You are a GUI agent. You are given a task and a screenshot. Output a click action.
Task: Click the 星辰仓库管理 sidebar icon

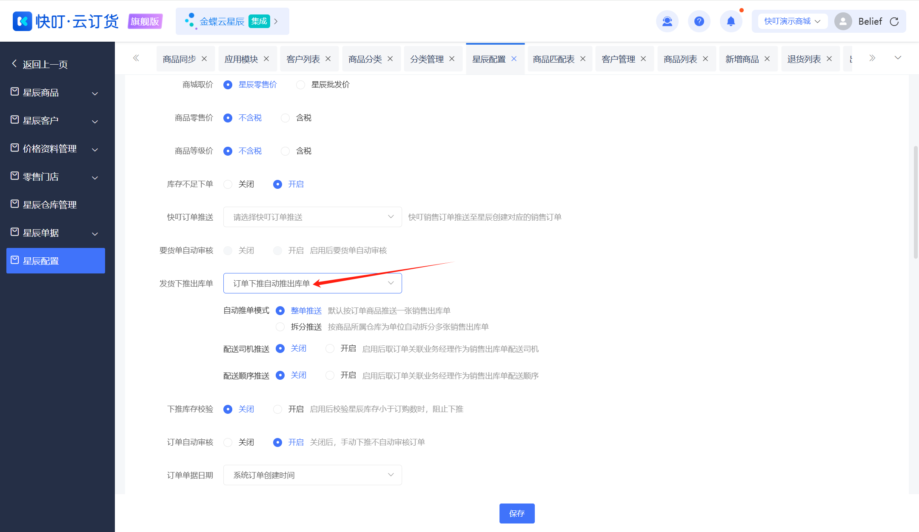(x=15, y=204)
